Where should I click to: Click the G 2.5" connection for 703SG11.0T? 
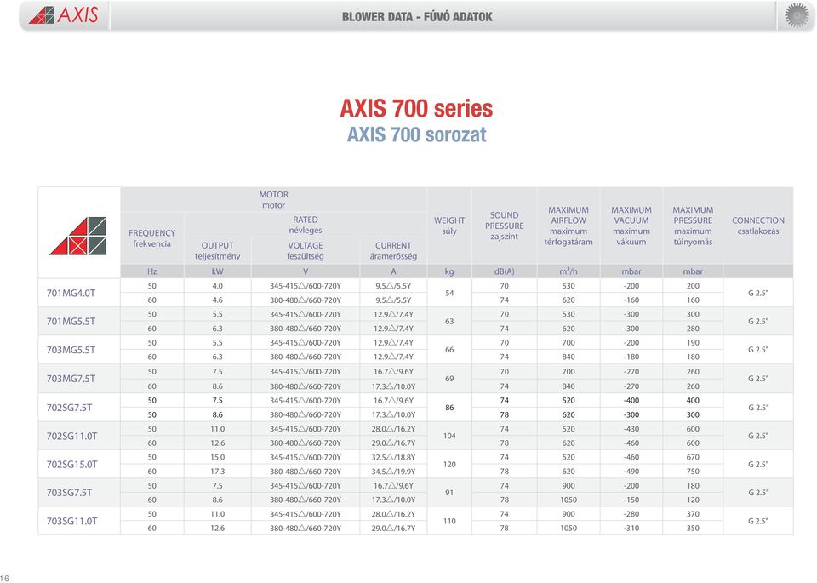[758, 521]
